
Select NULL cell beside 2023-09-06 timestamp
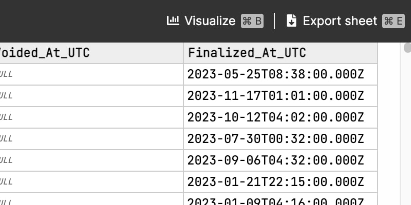click(x=91, y=160)
